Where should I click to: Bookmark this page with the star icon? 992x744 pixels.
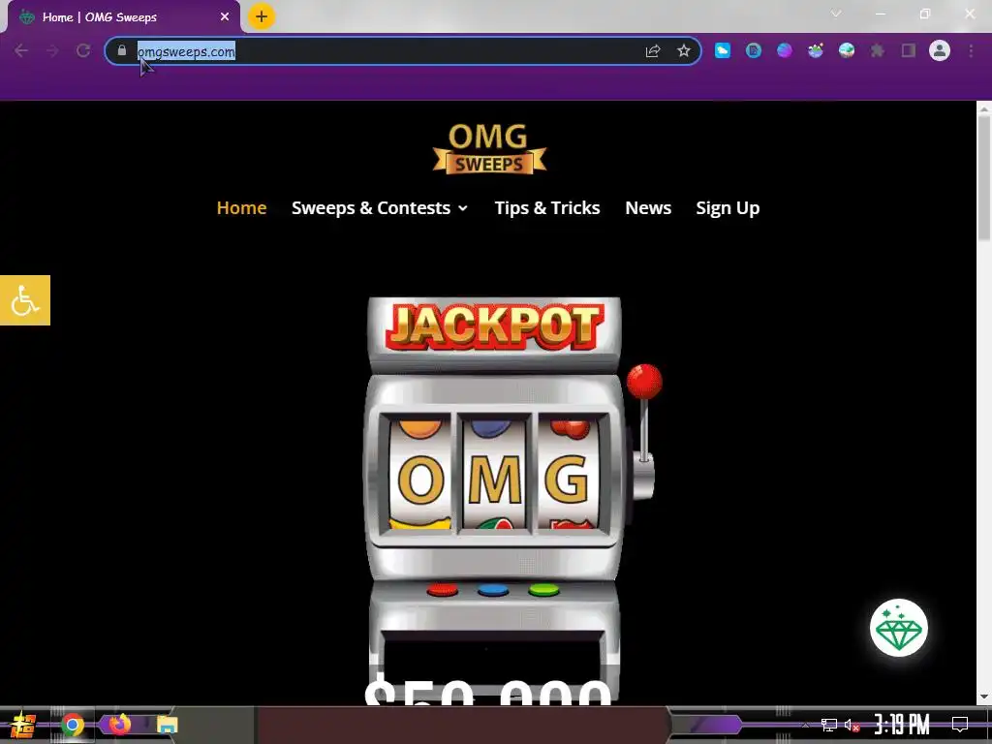(x=683, y=50)
